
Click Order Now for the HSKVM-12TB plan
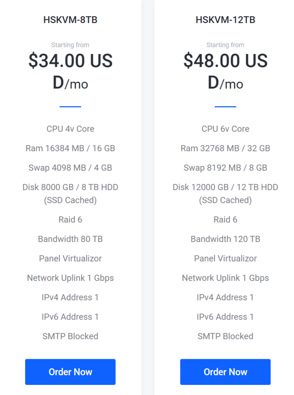point(225,372)
